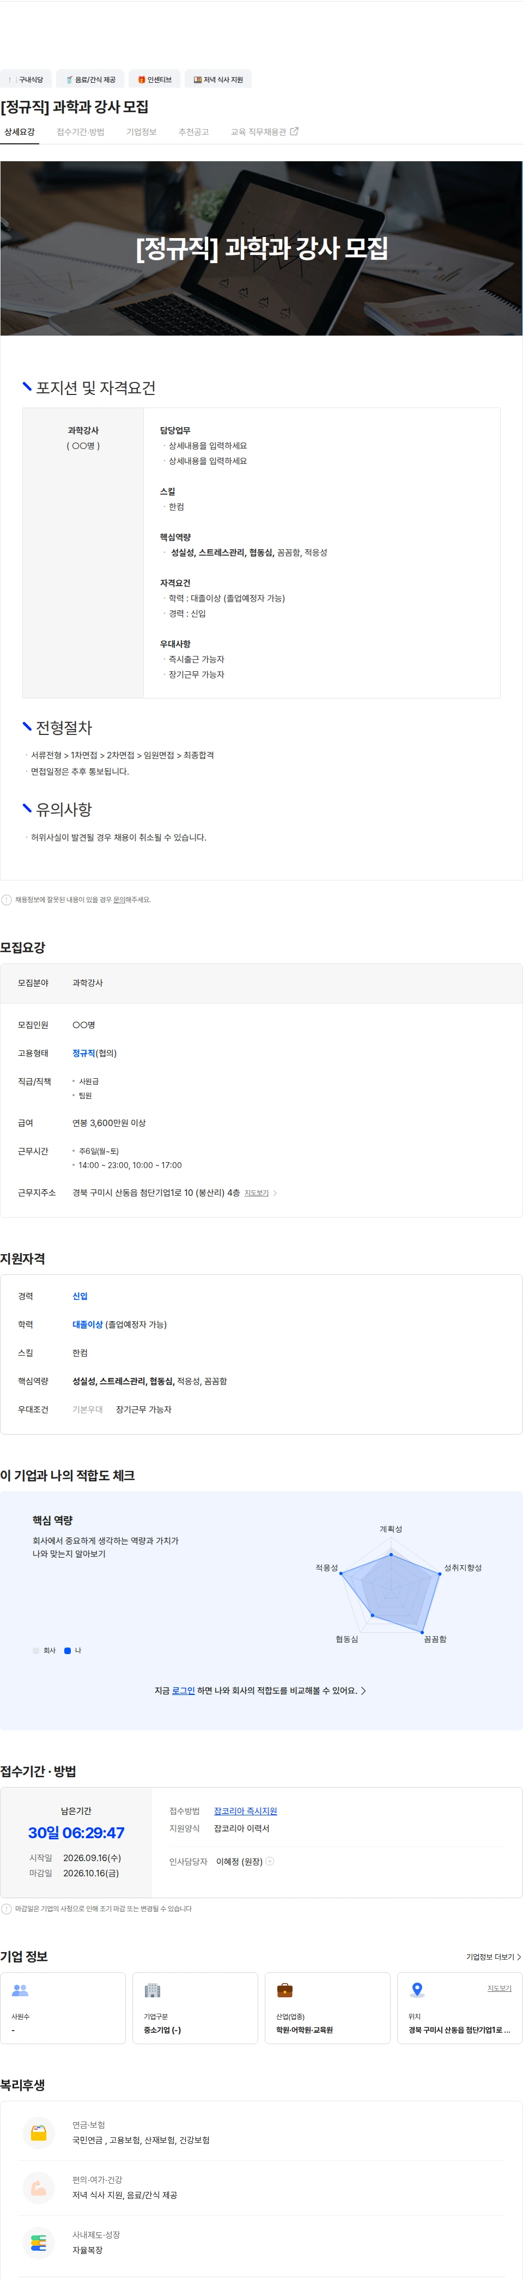Click the 사원수 people icon
Viewport: 523px width, 2279px height.
click(20, 1990)
